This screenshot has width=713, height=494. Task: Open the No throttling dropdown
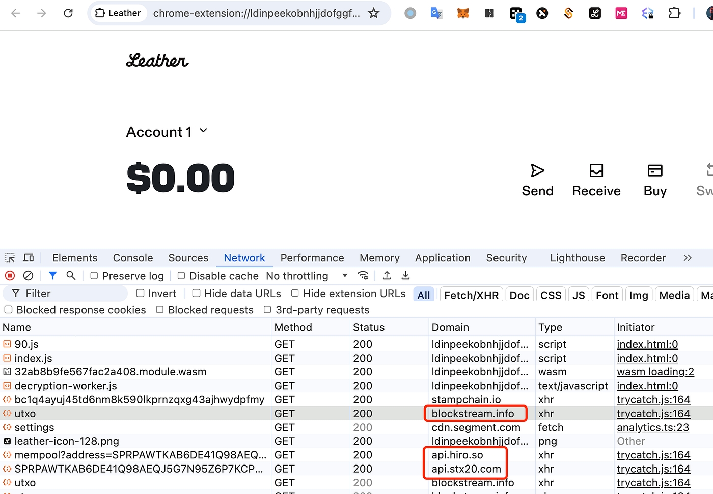307,276
